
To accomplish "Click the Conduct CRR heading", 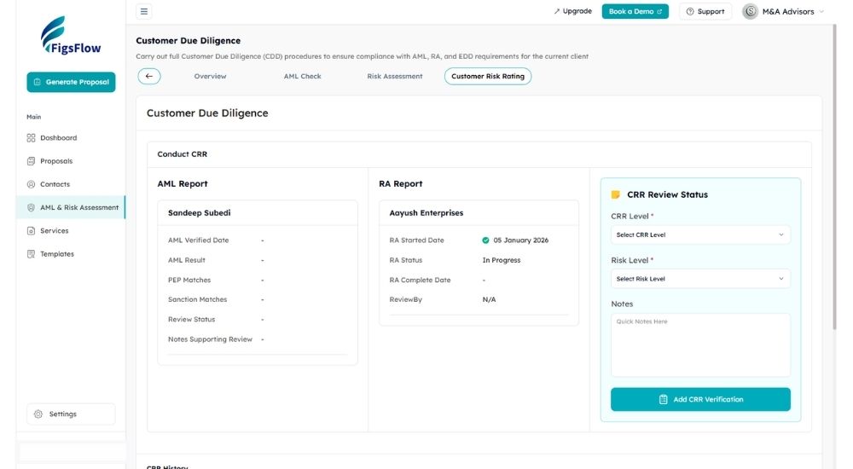I will click(x=182, y=154).
